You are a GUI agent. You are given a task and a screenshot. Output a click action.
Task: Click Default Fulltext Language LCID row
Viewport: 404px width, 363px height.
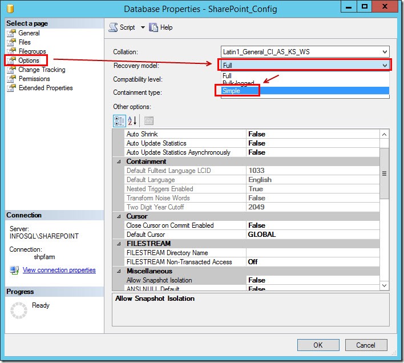[x=252, y=171]
